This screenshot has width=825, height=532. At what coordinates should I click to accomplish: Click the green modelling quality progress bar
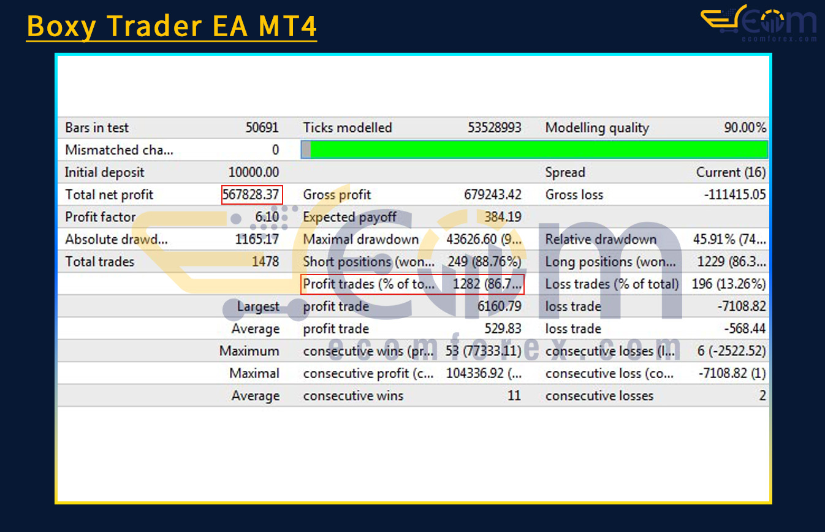click(534, 150)
